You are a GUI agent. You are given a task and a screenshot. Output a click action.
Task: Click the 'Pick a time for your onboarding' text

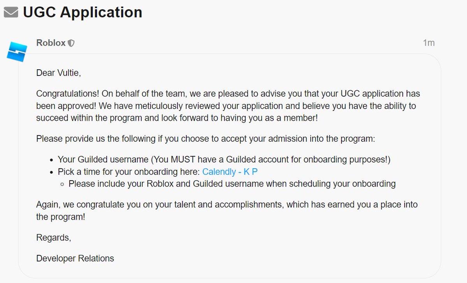click(129, 172)
